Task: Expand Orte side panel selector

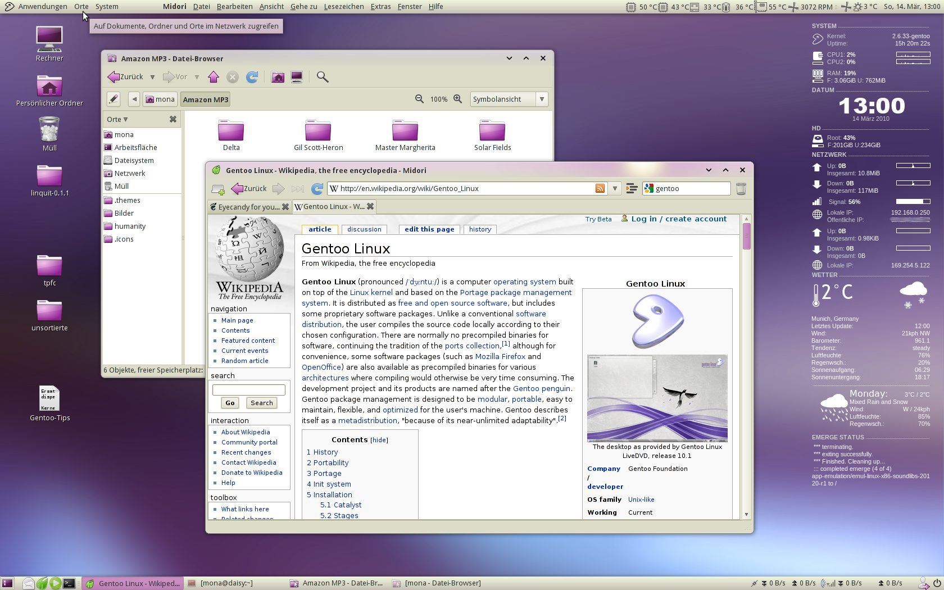Action: pyautogui.click(x=117, y=119)
